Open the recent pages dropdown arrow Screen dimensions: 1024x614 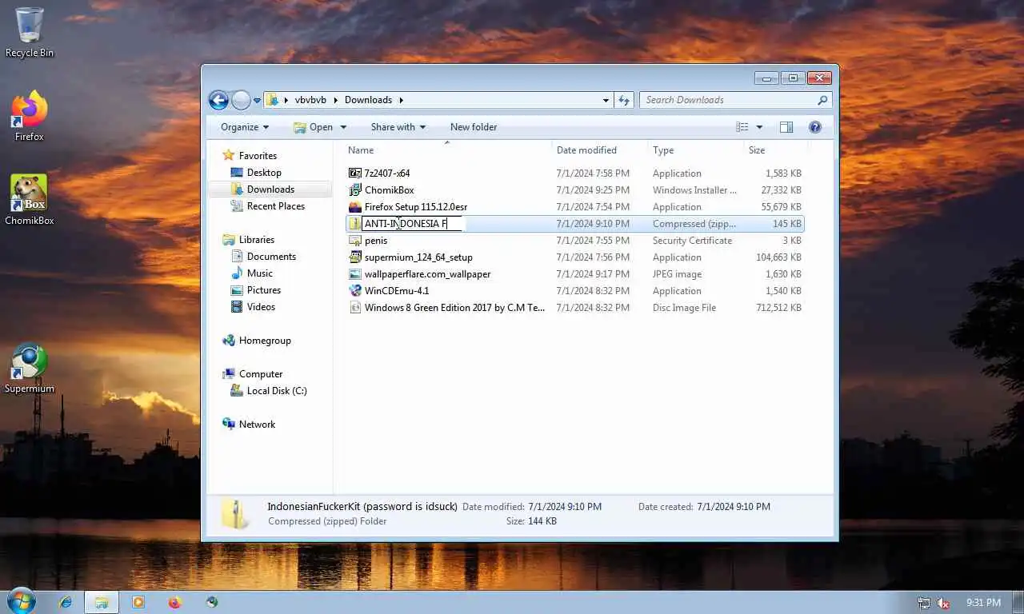click(257, 101)
